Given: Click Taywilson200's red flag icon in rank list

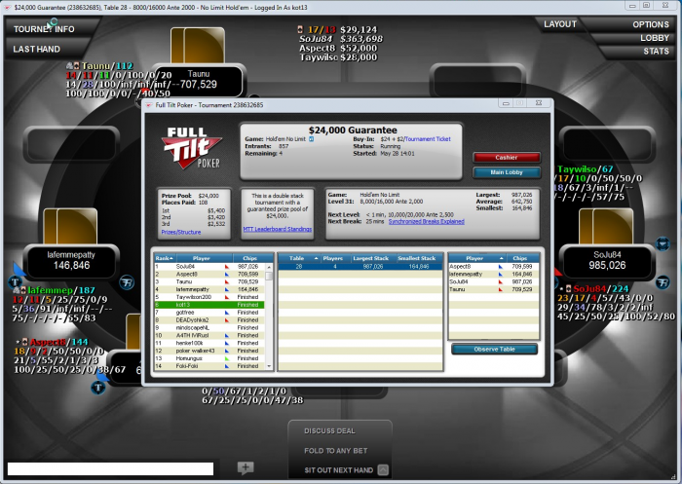Looking at the screenshot, I should 227,297.
